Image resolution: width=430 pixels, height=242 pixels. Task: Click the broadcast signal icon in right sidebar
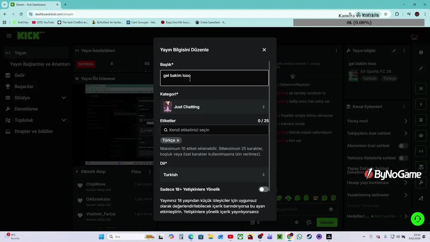[421, 151]
